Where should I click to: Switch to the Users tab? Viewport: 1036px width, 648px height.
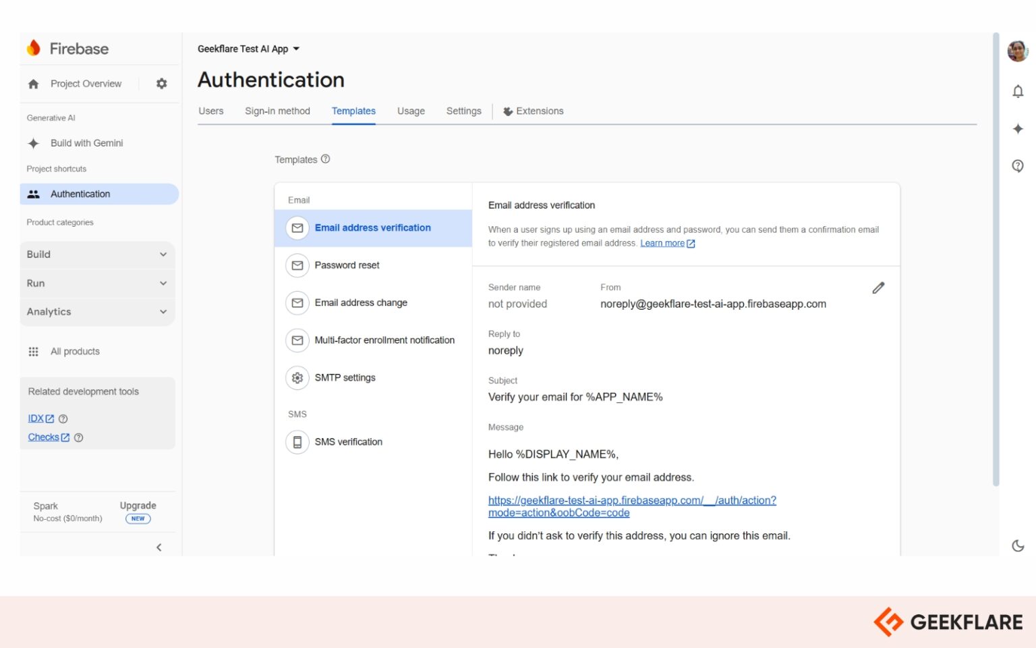pos(211,111)
